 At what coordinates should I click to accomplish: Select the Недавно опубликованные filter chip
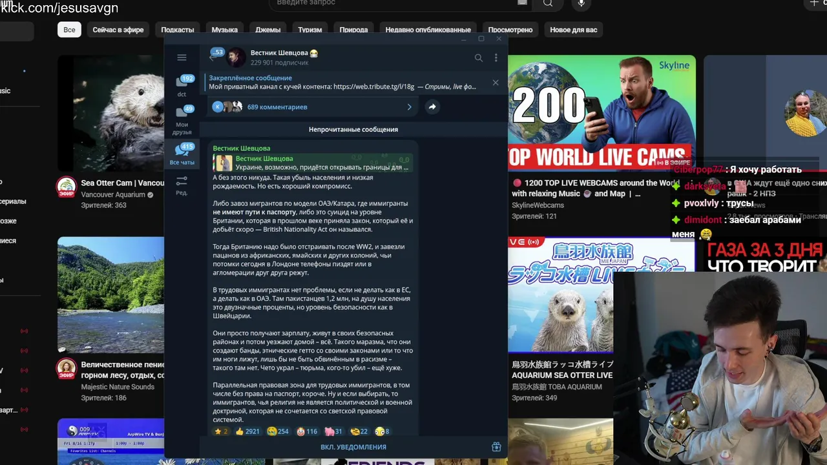click(428, 30)
